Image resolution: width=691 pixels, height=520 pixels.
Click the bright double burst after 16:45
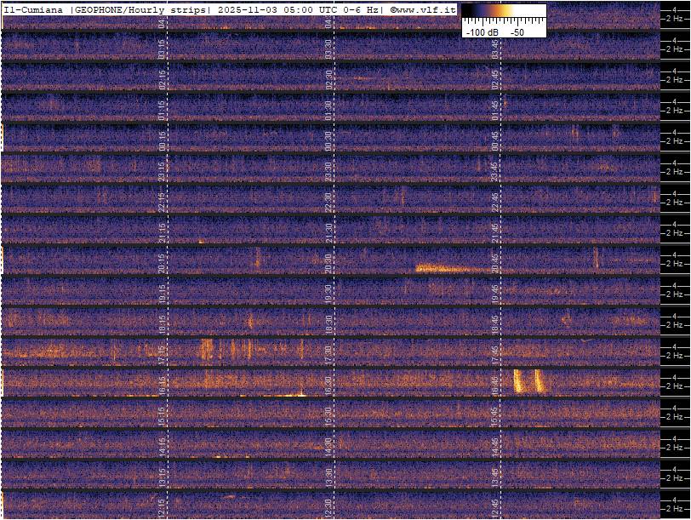tap(528, 380)
